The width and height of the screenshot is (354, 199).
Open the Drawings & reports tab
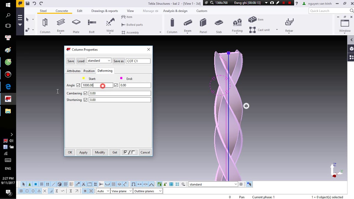[105, 11]
